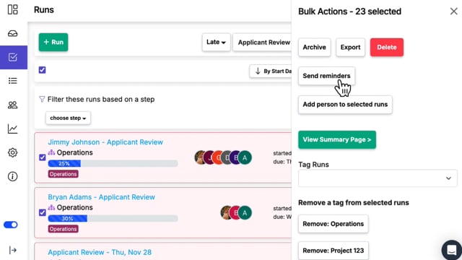Click Operations tag on Jimmy Johnson run
Viewport: 462px width, 260px height.
(x=63, y=174)
